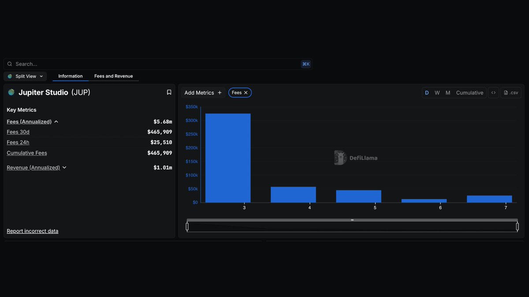
Task: Click right handle of chart range slider
Action: click(x=517, y=227)
